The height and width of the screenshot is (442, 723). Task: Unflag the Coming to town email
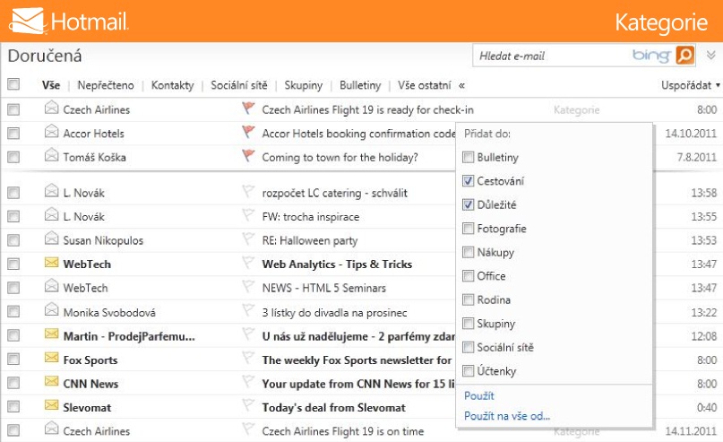pos(248,156)
